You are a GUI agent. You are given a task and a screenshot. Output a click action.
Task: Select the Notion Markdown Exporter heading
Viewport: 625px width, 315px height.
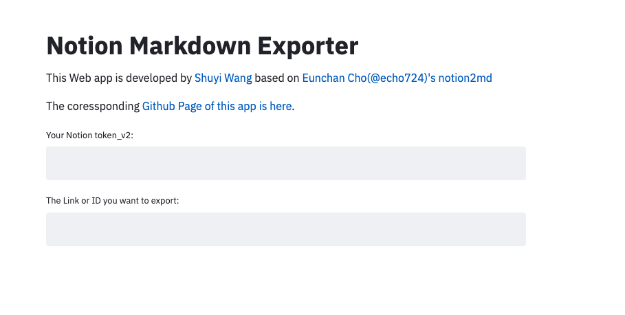[x=202, y=45]
